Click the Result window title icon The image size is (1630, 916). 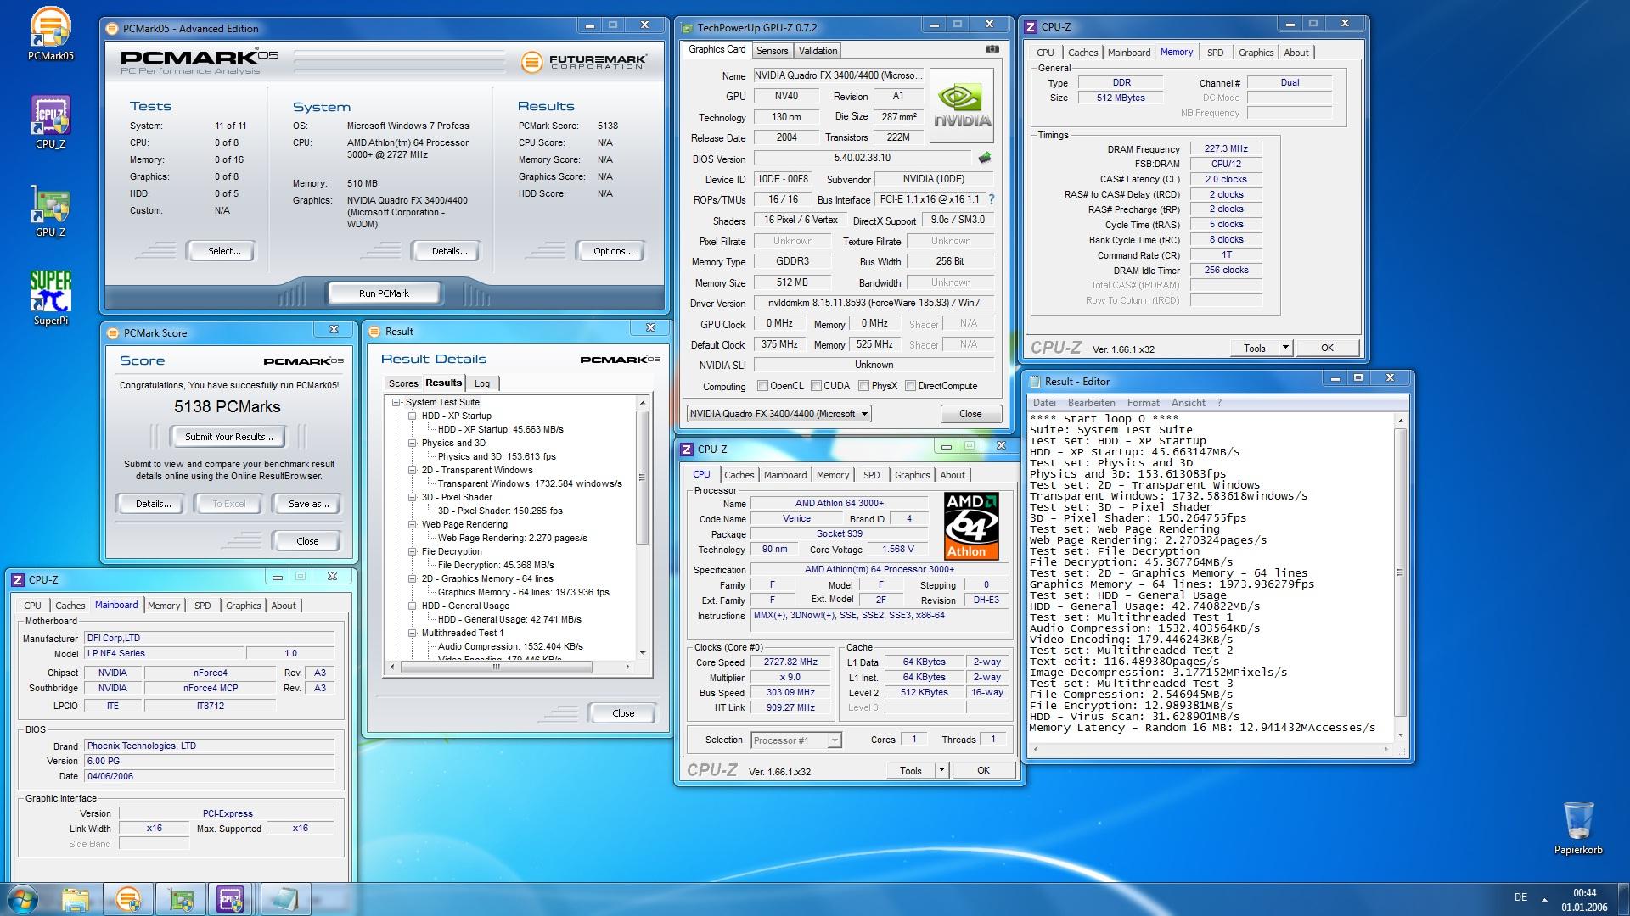[374, 332]
